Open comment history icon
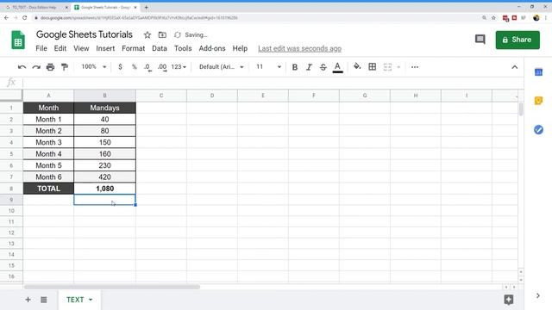Viewport: 552px width, 310px height. click(480, 40)
